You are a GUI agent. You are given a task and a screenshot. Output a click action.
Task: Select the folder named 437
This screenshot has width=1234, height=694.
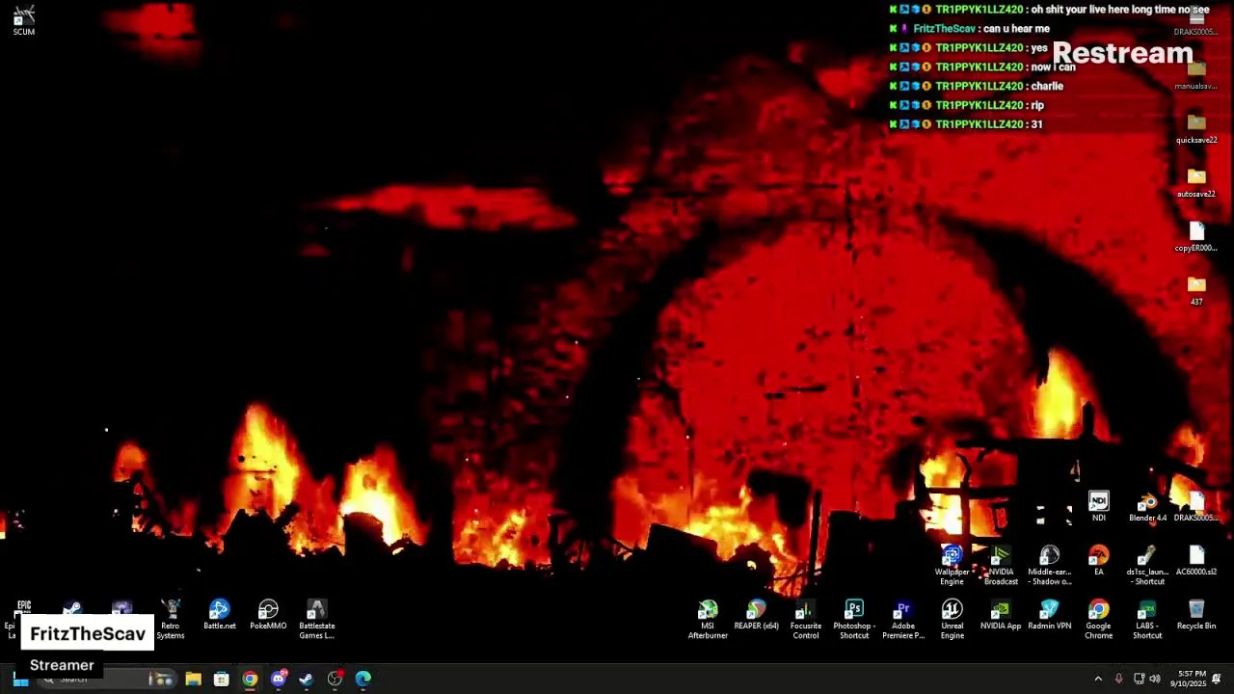tap(1196, 290)
